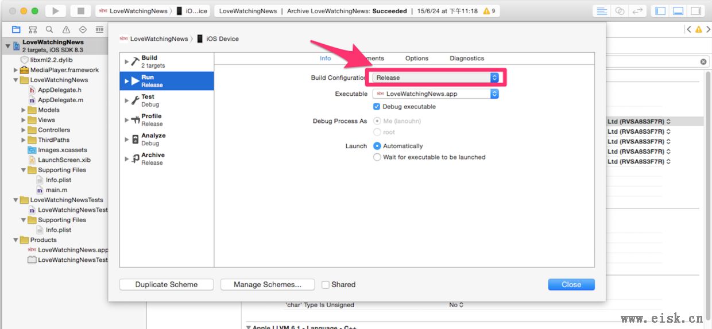Expand the Archive action disclosure triangle
The height and width of the screenshot is (329, 712).
click(x=126, y=159)
